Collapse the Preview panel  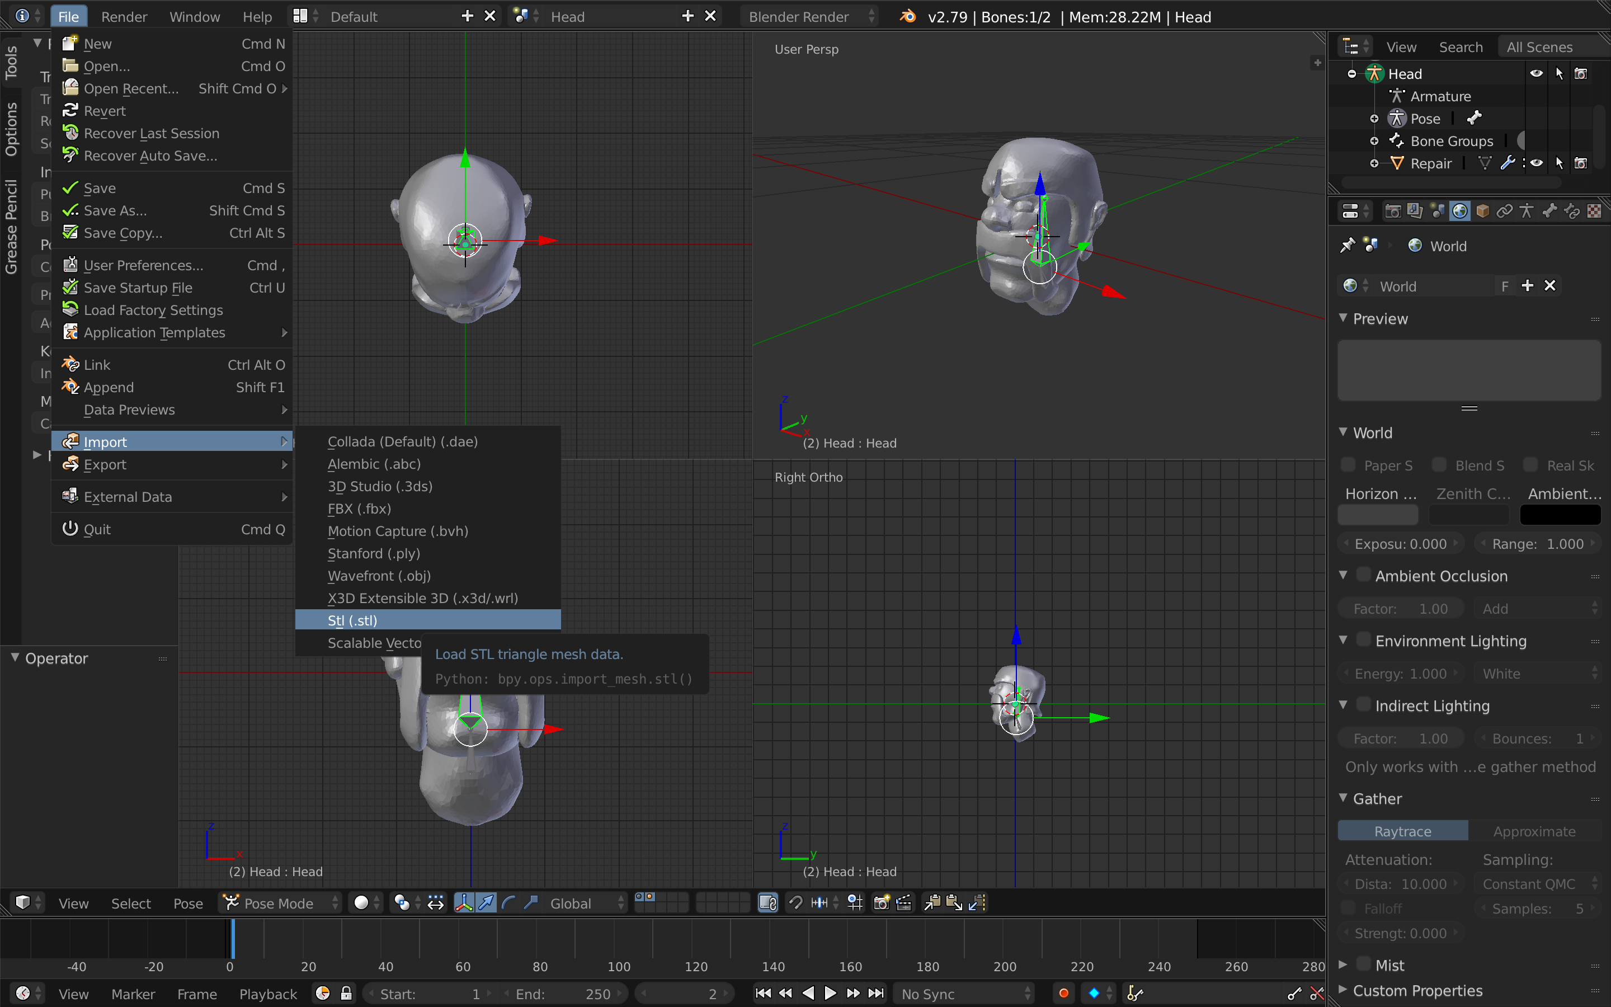1344,318
